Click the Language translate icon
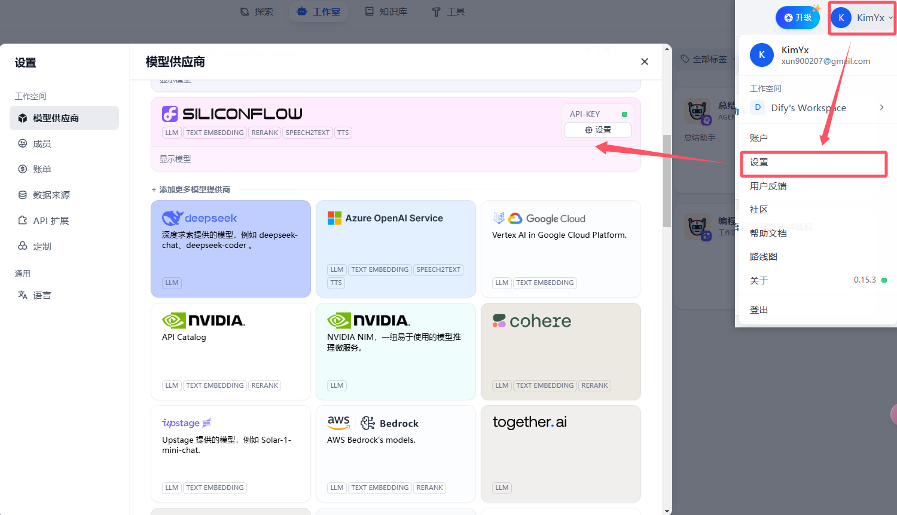This screenshot has width=897, height=515. tap(23, 295)
